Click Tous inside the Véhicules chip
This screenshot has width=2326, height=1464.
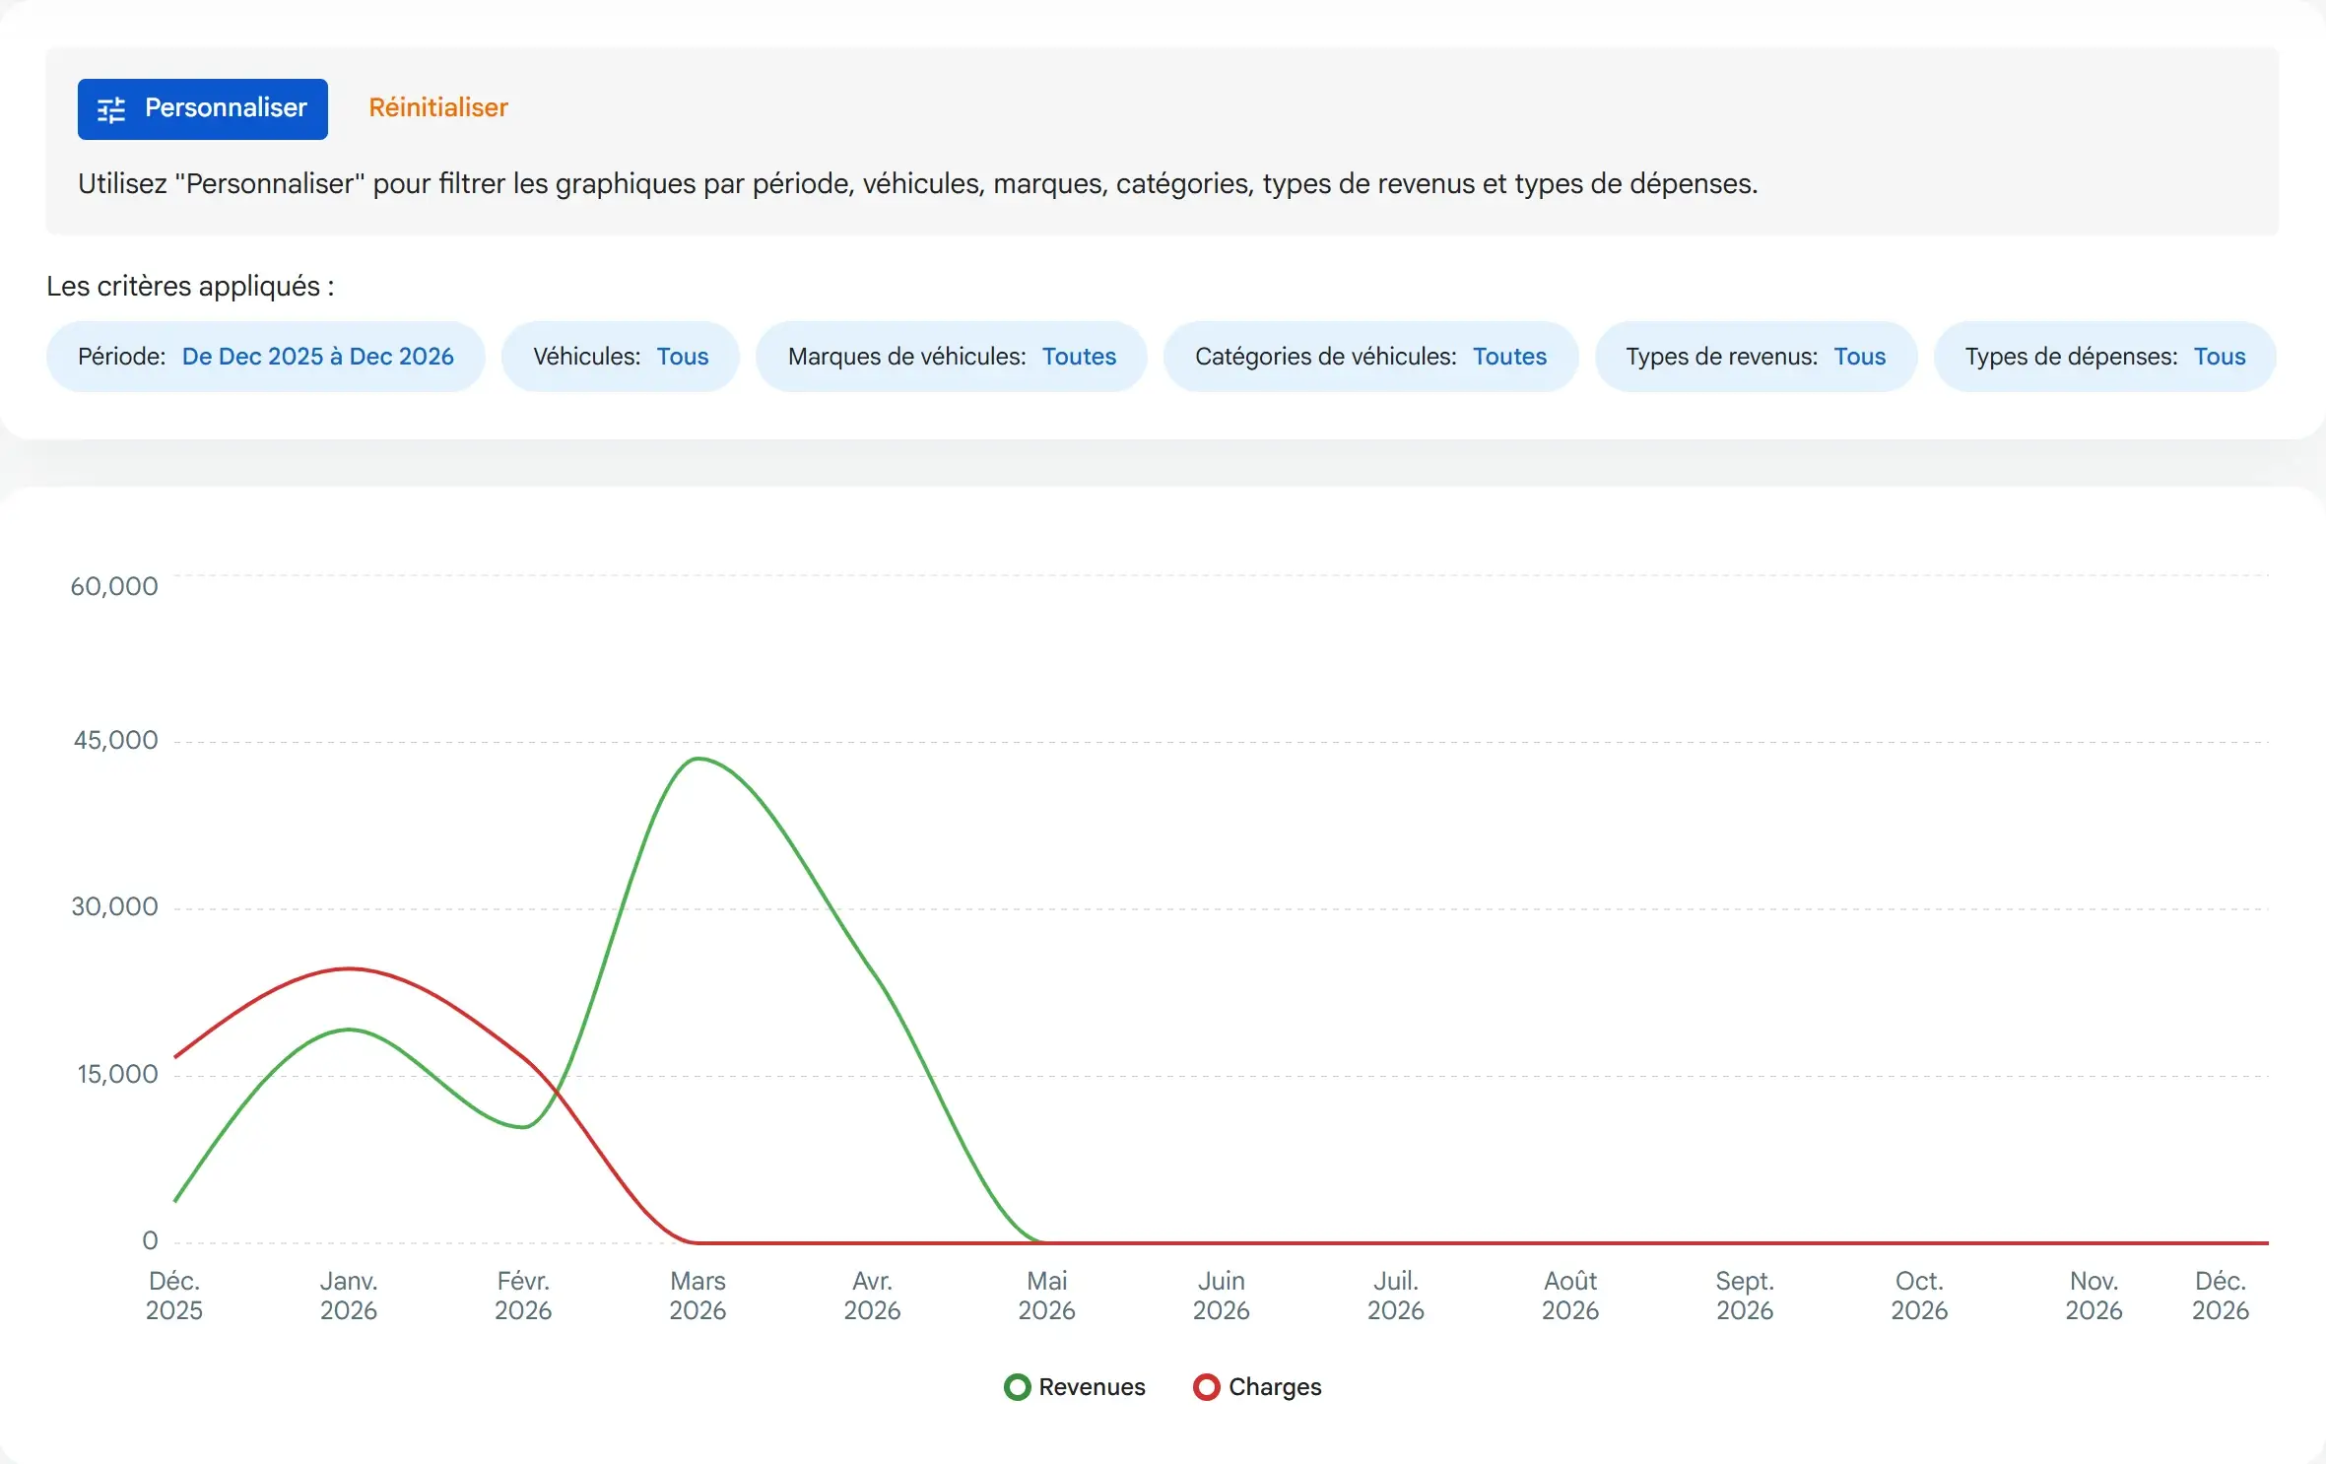click(x=683, y=356)
